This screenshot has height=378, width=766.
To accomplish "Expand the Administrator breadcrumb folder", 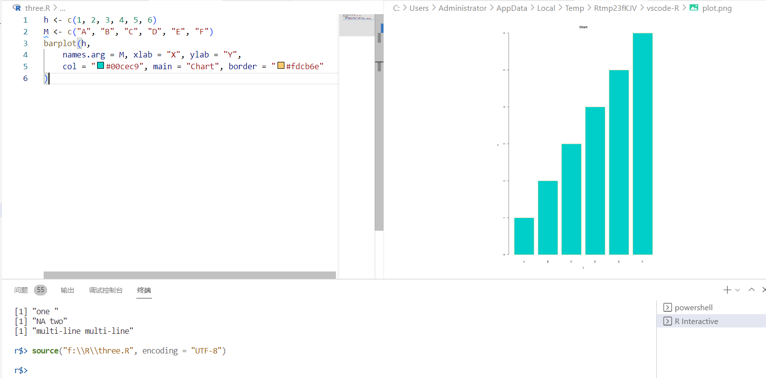I will (x=462, y=8).
